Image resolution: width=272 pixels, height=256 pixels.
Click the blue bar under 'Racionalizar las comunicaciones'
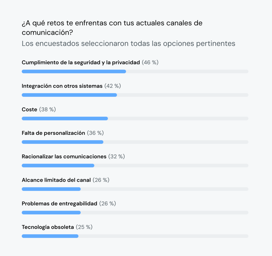click(x=58, y=166)
